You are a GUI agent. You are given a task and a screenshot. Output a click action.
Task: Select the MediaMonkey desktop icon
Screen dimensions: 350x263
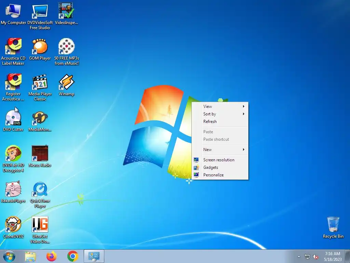click(40, 121)
